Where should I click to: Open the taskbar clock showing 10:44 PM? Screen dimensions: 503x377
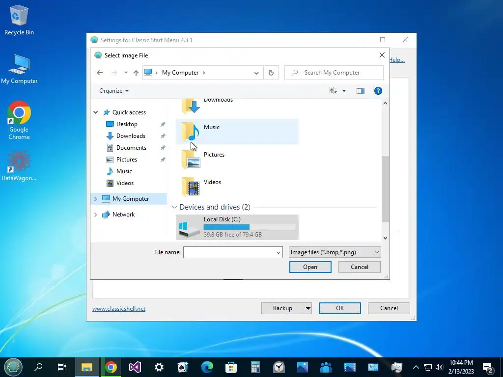[x=461, y=367]
